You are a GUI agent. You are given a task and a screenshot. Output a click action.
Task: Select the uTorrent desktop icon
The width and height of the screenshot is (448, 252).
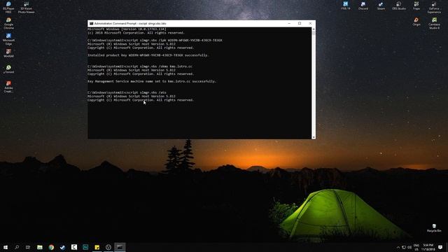click(x=8, y=69)
